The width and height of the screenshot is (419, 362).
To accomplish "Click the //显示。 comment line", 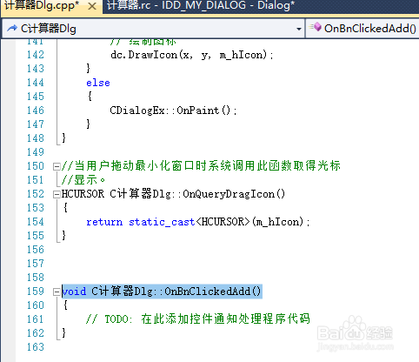I will click(x=83, y=180).
